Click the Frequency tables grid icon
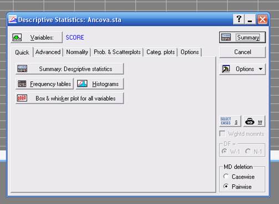 coord(22,84)
